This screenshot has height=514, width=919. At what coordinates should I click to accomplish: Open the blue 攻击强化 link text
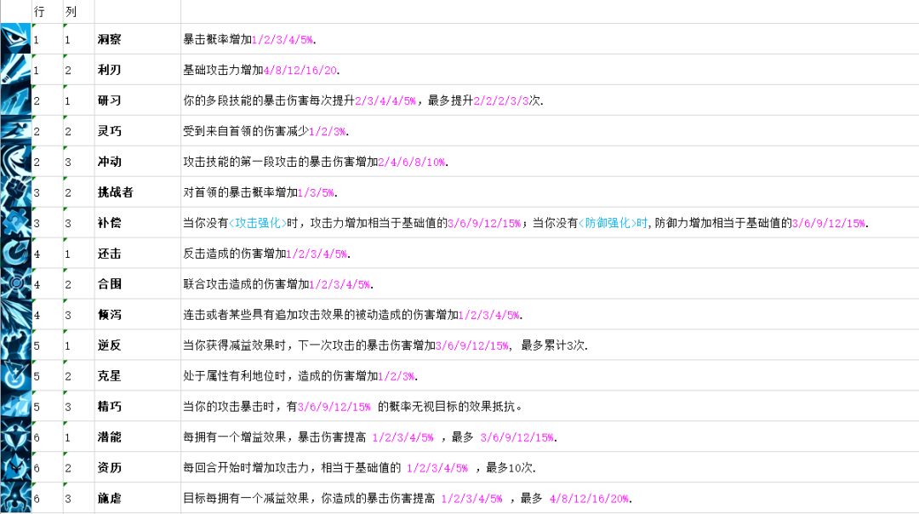click(258, 223)
